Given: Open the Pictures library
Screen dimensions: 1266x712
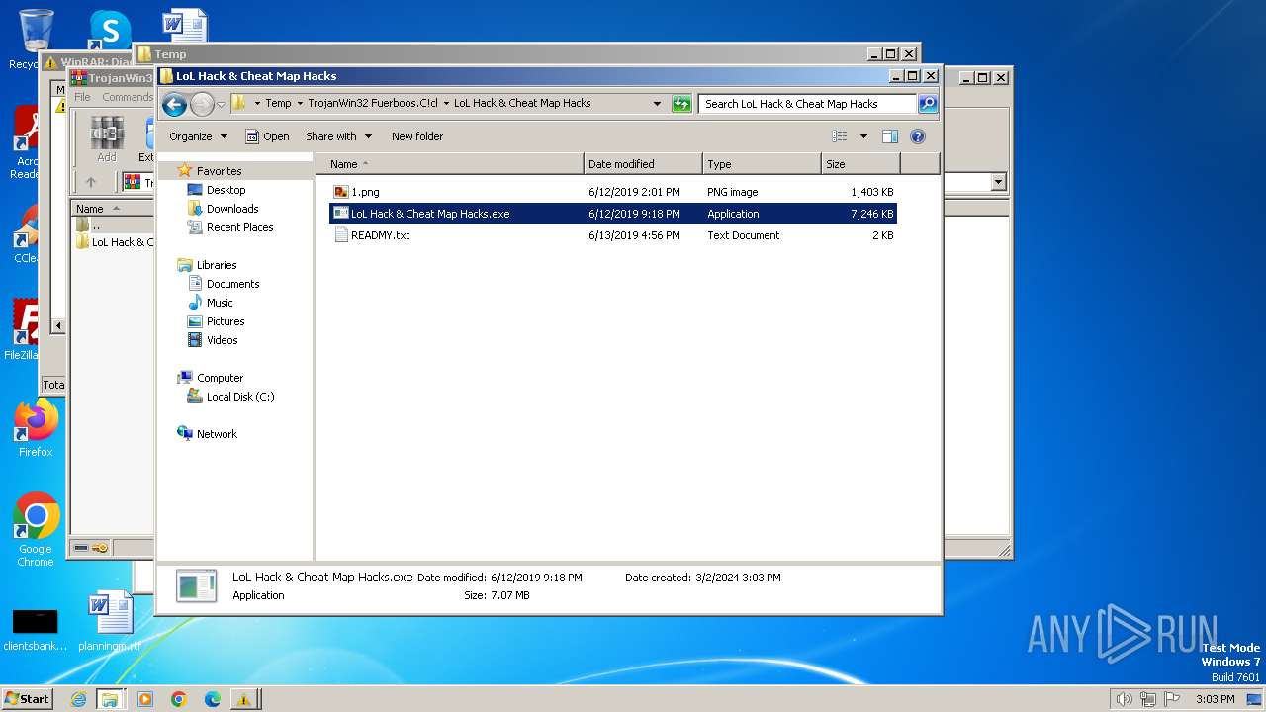Looking at the screenshot, I should coord(226,321).
